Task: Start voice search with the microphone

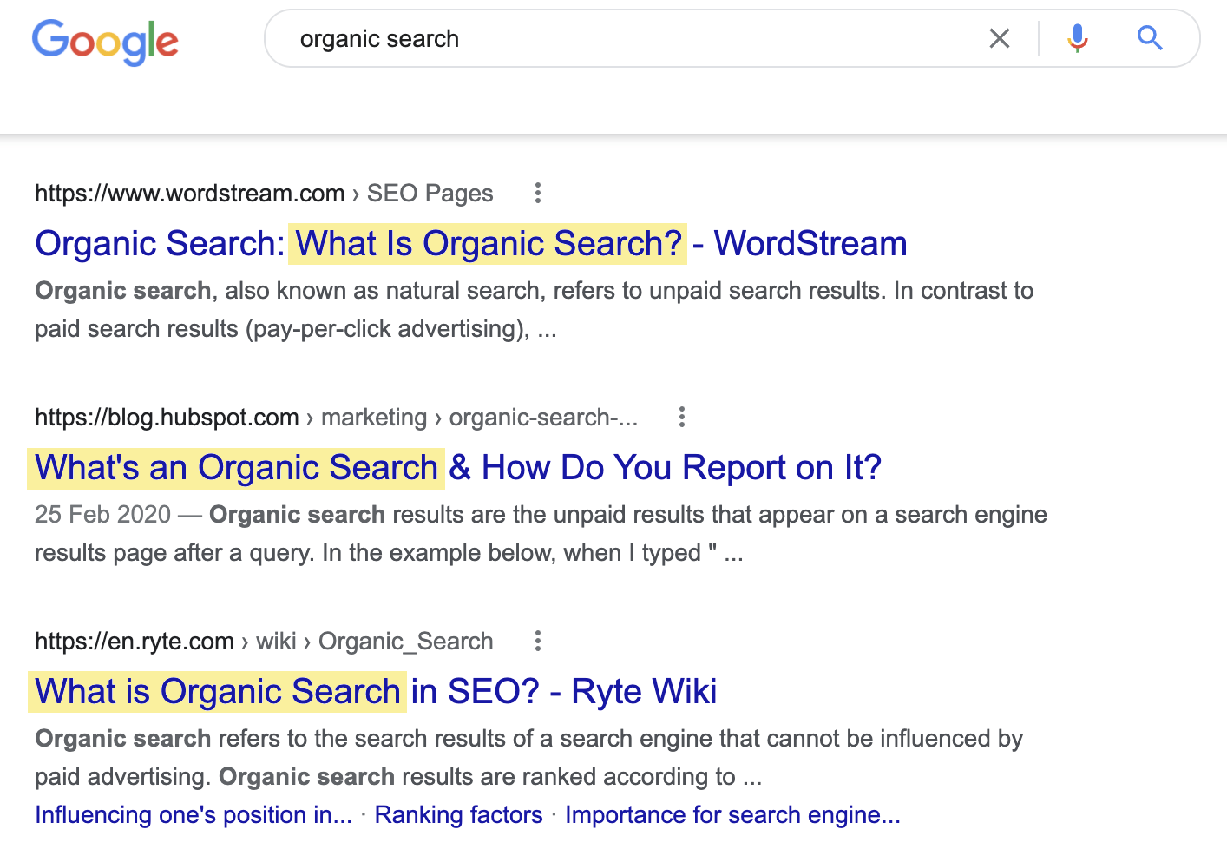Action: coord(1078,38)
